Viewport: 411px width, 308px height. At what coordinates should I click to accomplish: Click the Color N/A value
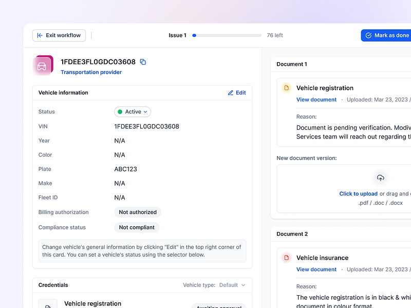(120, 155)
